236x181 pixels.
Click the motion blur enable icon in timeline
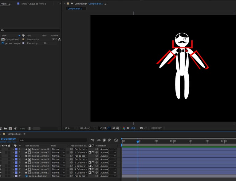pyautogui.click(x=109, y=140)
